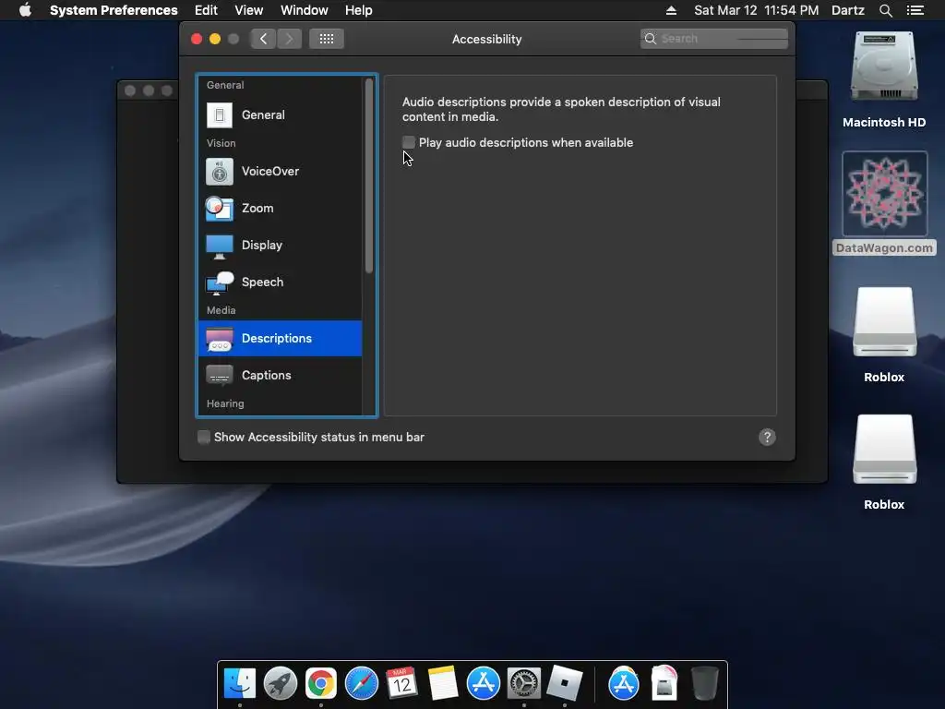Open the Dartz user menu
The width and height of the screenshot is (945, 709).
(x=848, y=10)
